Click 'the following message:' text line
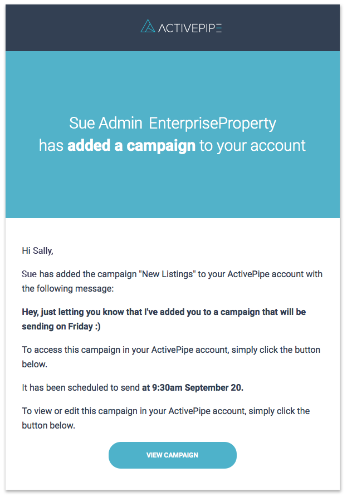Screen dimensions: 347x497 pos(67,288)
